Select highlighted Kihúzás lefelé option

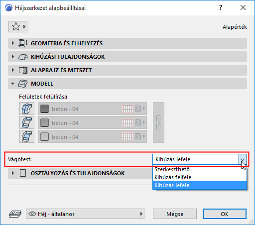pos(200,185)
